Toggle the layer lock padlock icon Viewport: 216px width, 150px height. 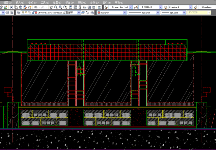(x=33, y=12)
